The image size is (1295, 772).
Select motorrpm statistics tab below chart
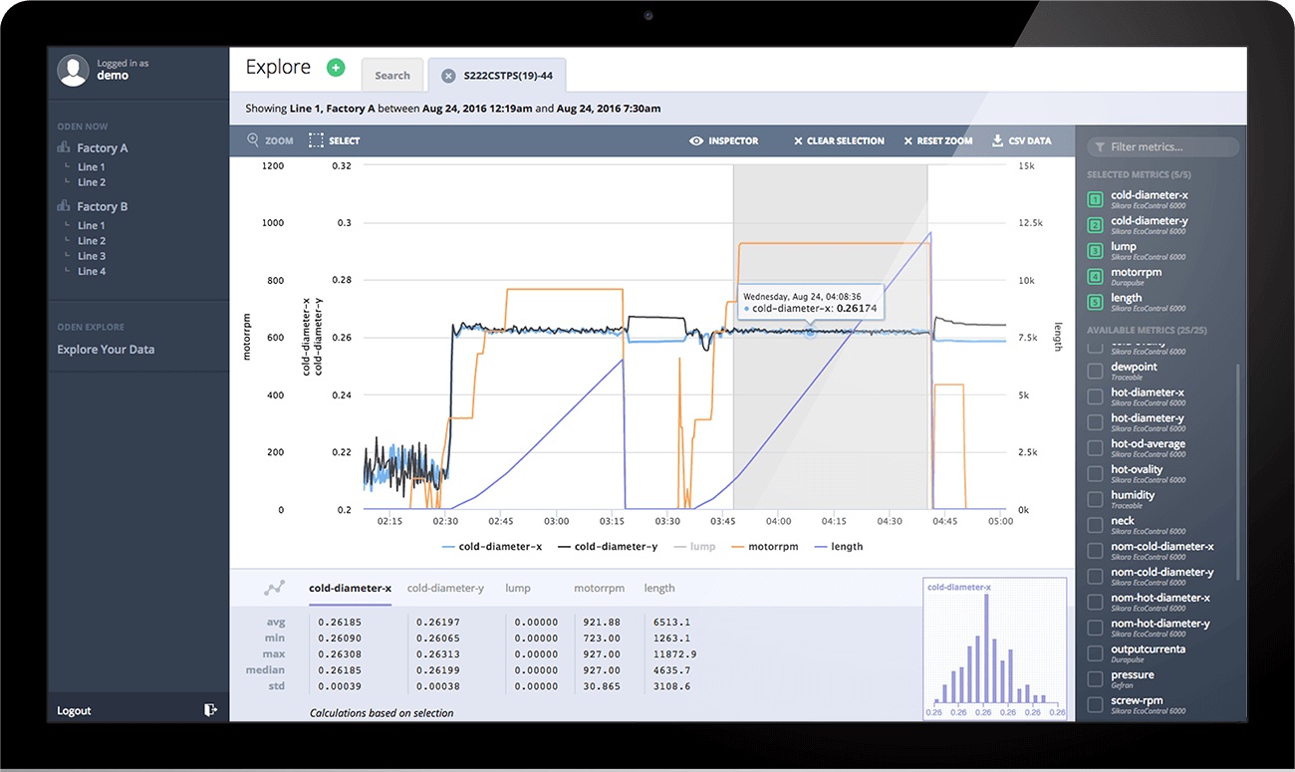599,589
